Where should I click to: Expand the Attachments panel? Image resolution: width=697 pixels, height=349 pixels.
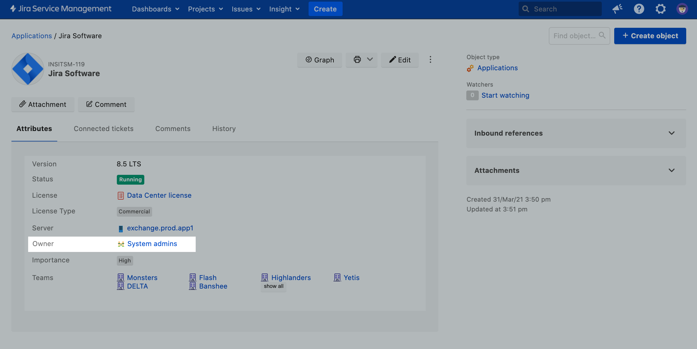pos(671,171)
